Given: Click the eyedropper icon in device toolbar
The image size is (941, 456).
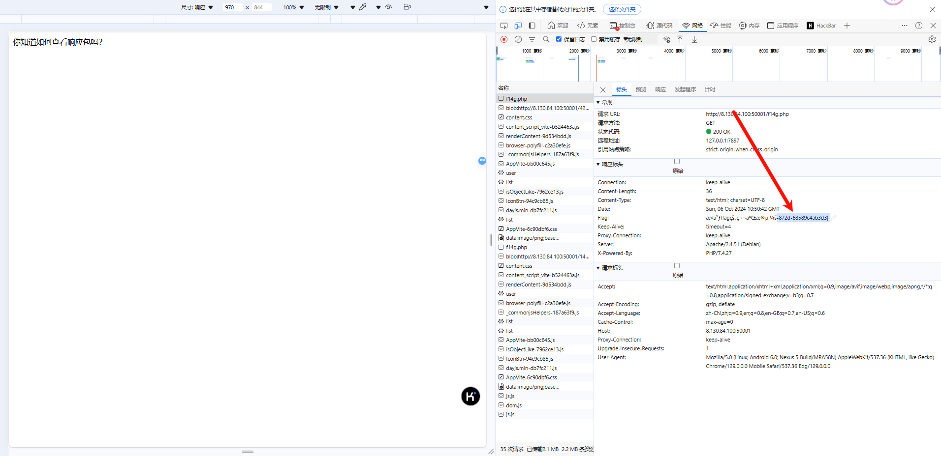Looking at the screenshot, I should [363, 7].
